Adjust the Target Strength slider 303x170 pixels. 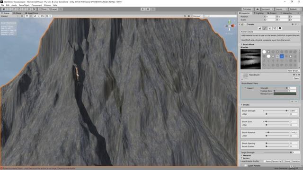click(x=277, y=153)
